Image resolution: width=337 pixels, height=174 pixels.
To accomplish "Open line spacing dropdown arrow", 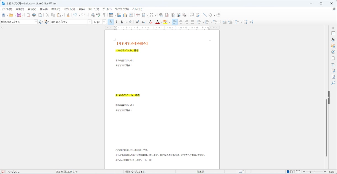I will click(x=241, y=22).
